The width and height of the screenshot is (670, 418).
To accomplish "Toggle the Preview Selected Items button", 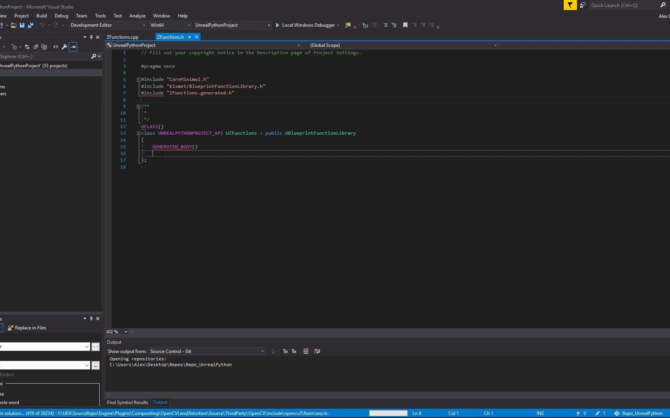I will pyautogui.click(x=73, y=47).
